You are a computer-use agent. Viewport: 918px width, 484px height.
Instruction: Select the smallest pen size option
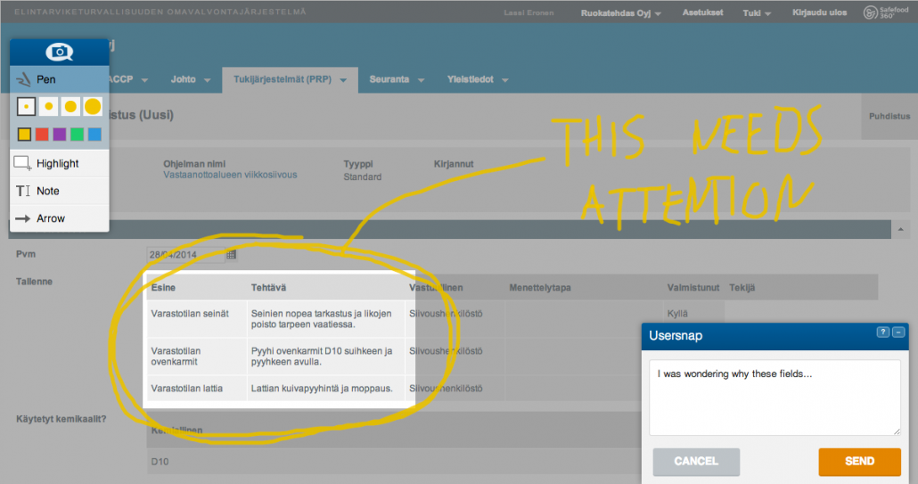[x=26, y=106]
